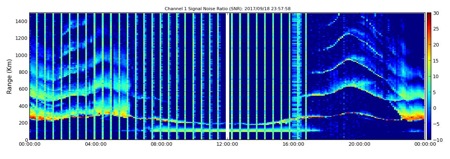Screen dimensions: 450x159
Task: Click the white data gap near 12:00:00
Action: coord(228,76)
